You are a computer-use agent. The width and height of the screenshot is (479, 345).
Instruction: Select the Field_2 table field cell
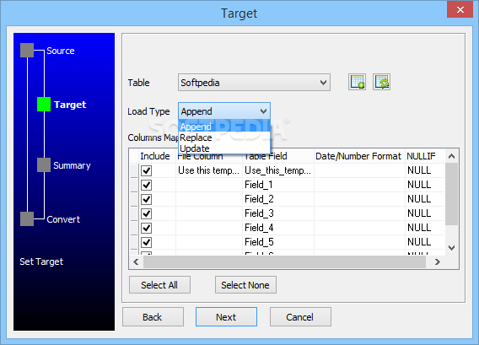point(278,199)
